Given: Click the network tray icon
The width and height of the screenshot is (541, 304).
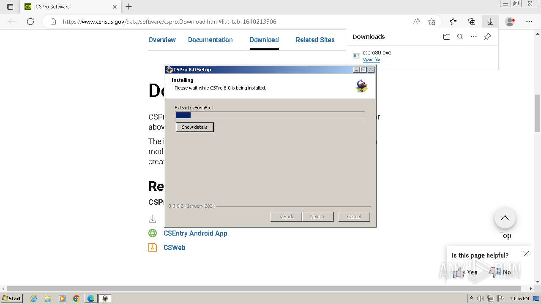Looking at the screenshot, I should pyautogui.click(x=491, y=299).
